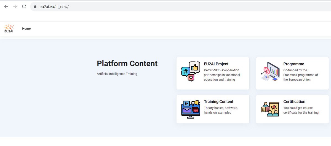Click the course certificate description text
The height and width of the screenshot is (146, 331).
(301, 110)
